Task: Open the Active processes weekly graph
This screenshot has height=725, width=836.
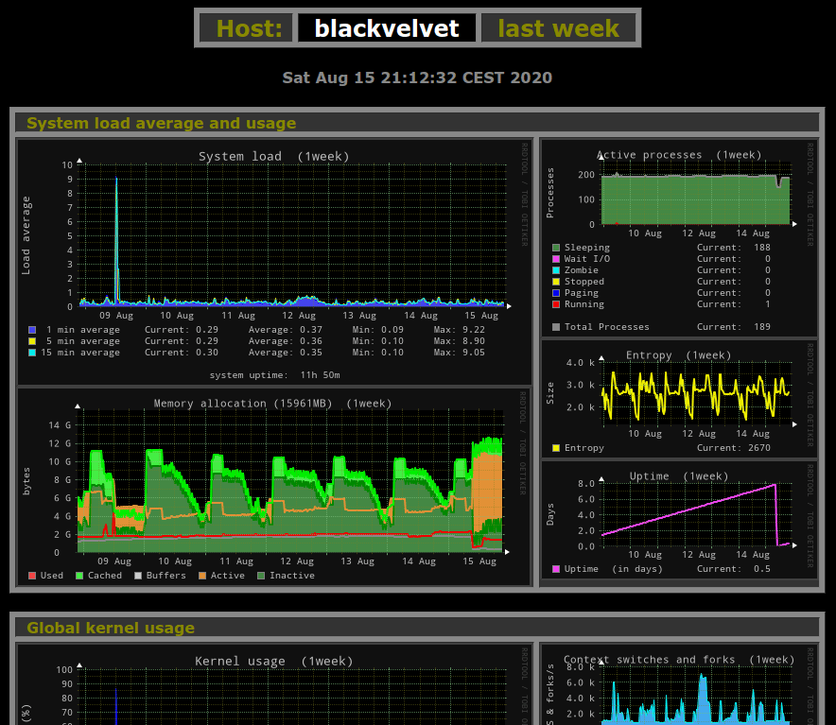Action: pyautogui.click(x=679, y=238)
